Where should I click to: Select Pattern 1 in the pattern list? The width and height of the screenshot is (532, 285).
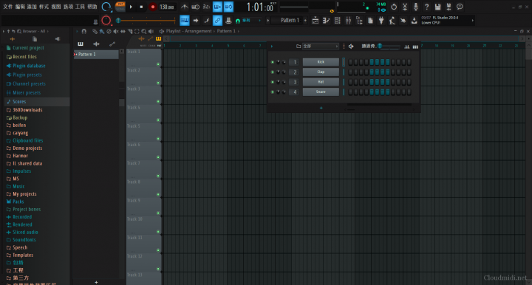pos(96,54)
